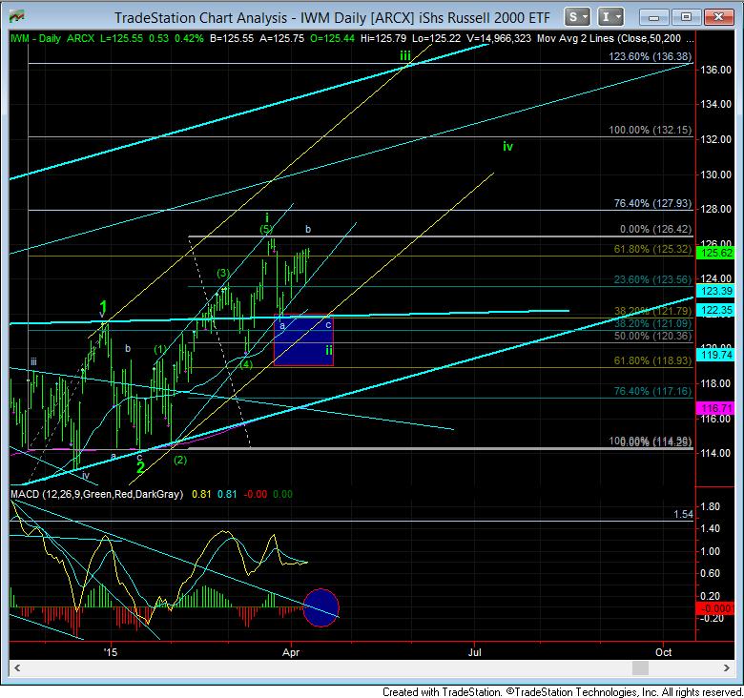Screen dimensions: 744x698
Task: Select the blue target rectangle on price chart
Action: pos(303,340)
